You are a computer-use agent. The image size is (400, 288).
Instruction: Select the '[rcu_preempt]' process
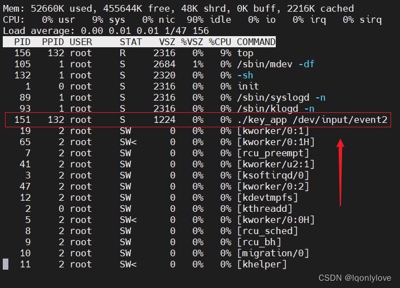[x=273, y=153]
